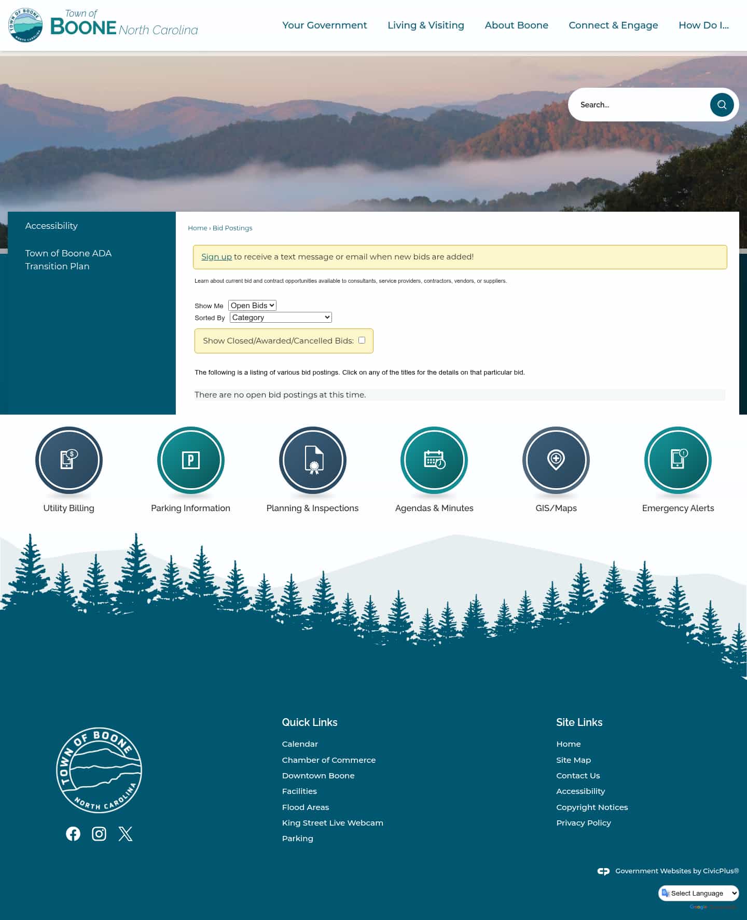The width and height of the screenshot is (747, 920).
Task: Open the footer Accessibility site link
Action: [x=580, y=791]
